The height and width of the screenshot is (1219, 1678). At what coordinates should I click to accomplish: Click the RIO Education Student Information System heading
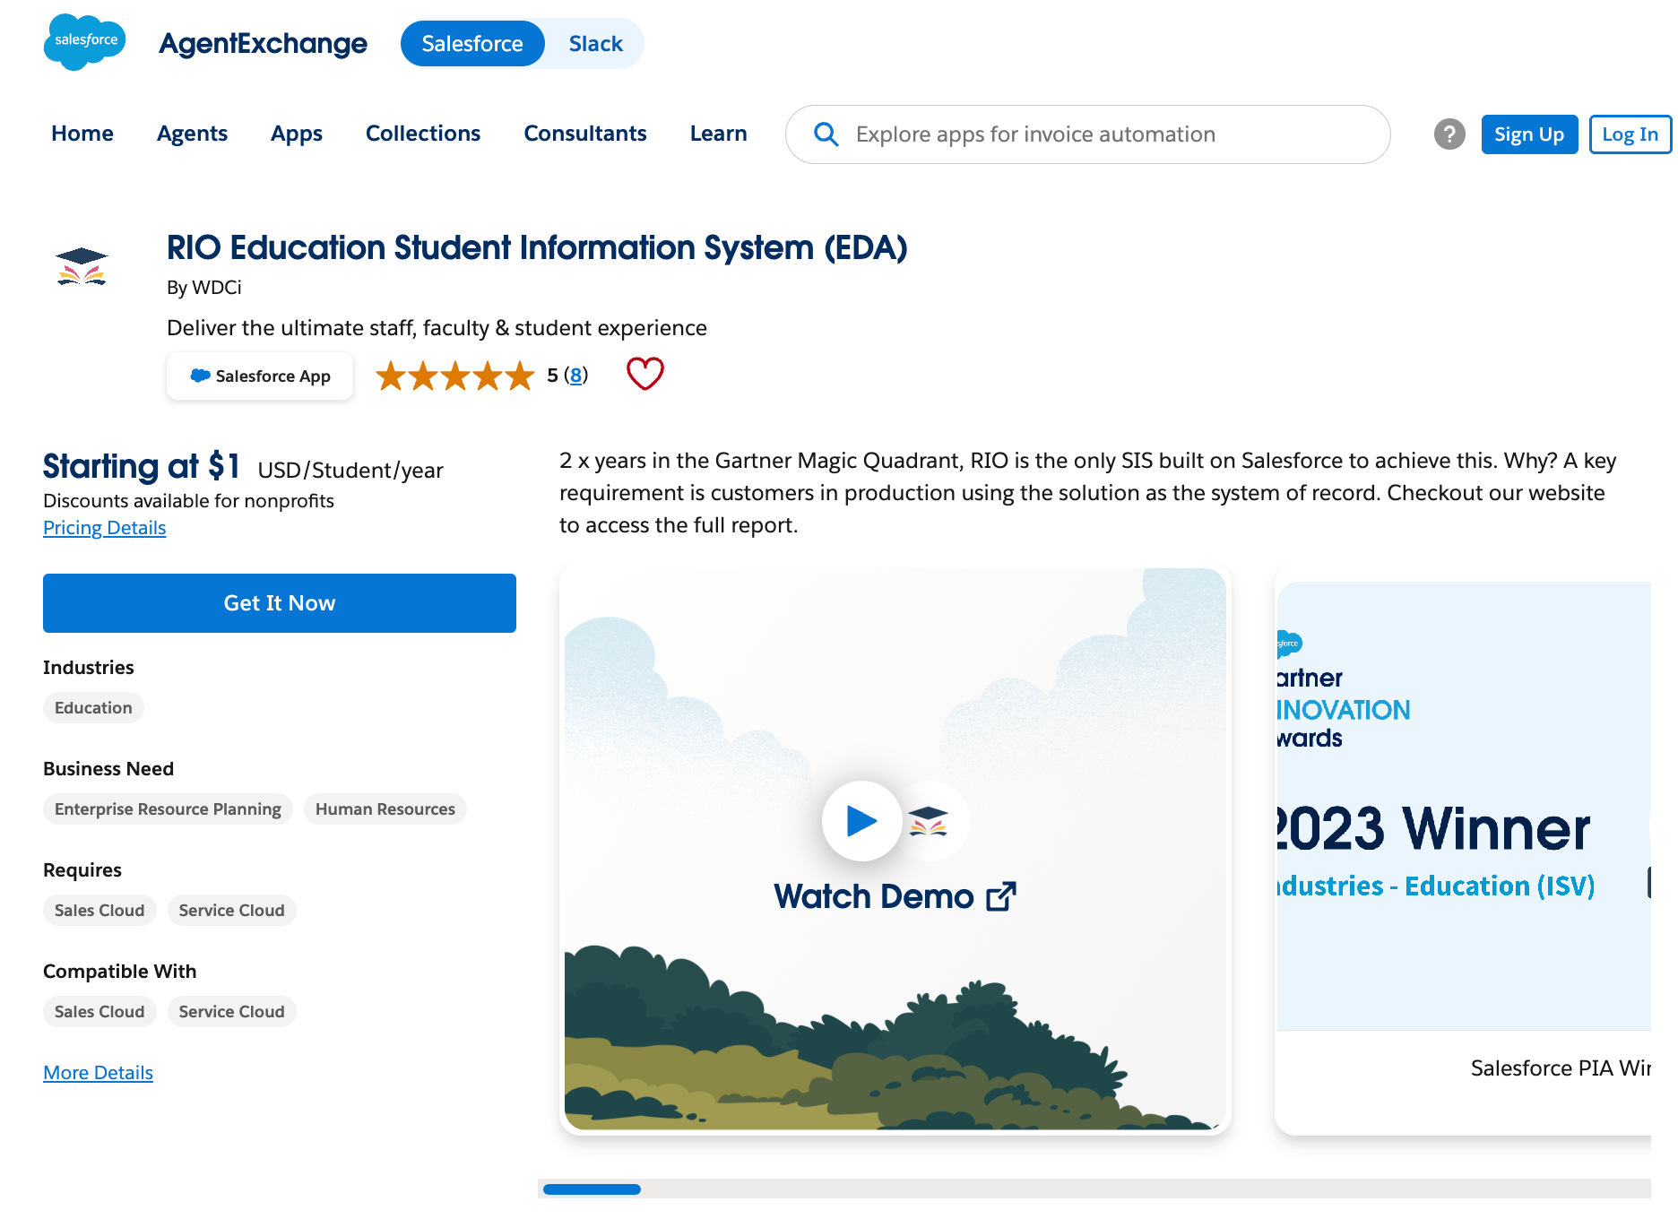[x=537, y=248]
